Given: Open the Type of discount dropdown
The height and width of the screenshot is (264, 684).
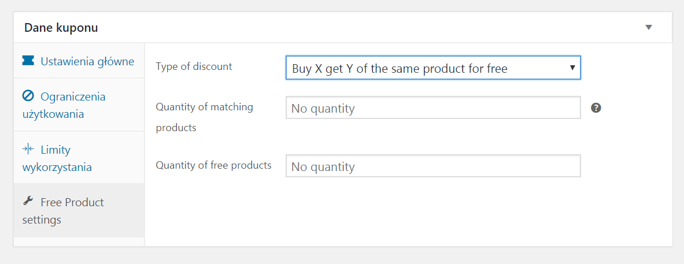Looking at the screenshot, I should coord(433,68).
